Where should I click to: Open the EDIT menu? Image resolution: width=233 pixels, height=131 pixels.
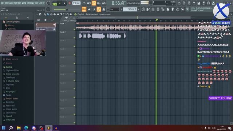[7, 3]
